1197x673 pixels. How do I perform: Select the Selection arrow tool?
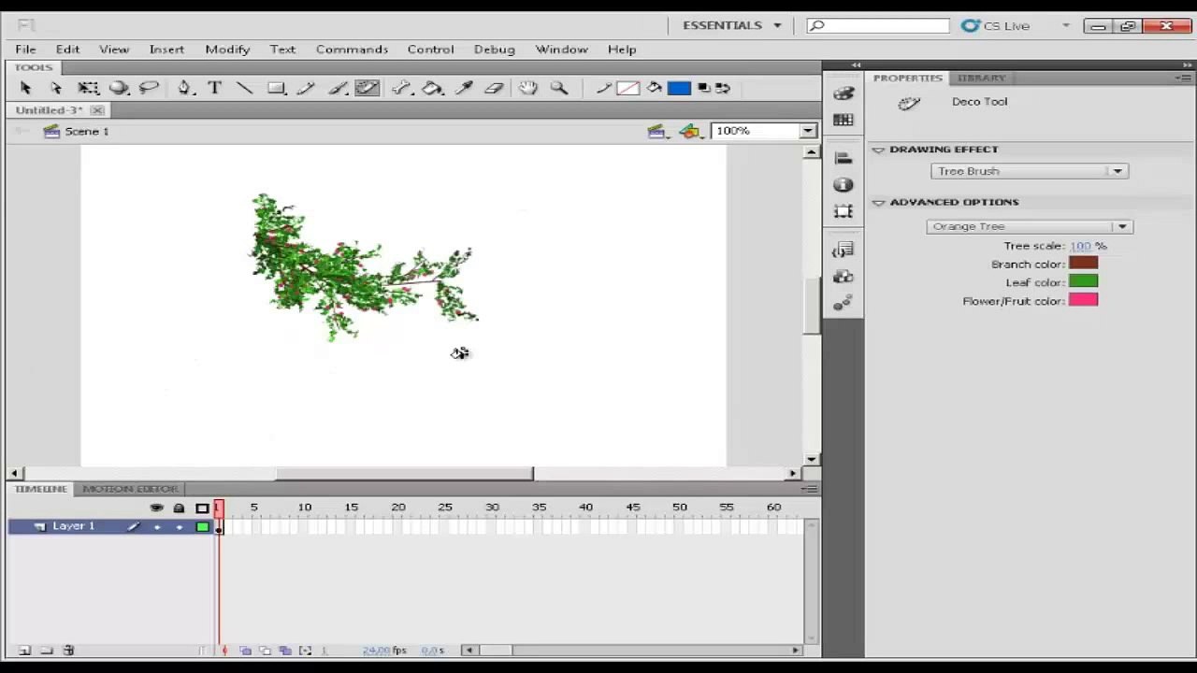[x=25, y=88]
